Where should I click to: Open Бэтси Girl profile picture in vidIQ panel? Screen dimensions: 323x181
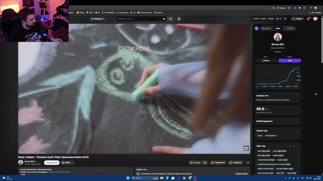coord(278,37)
